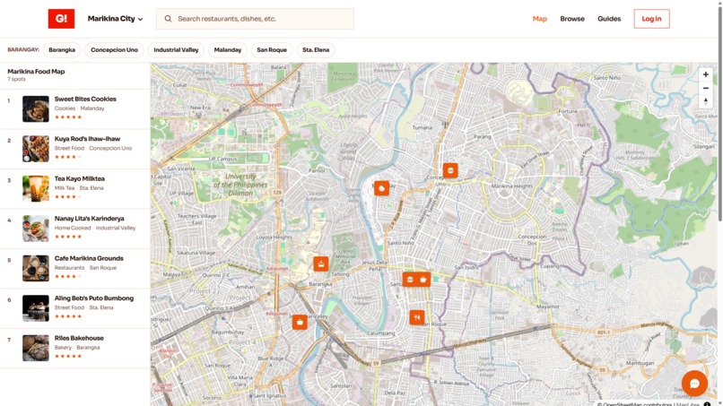Select the pot marker beside the burger marker
723x406 pixels.
pos(423,280)
